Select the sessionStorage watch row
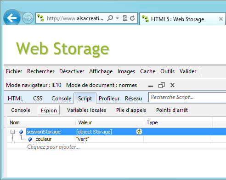Image resolution: width=226 pixels, height=180 pixels. (126, 132)
